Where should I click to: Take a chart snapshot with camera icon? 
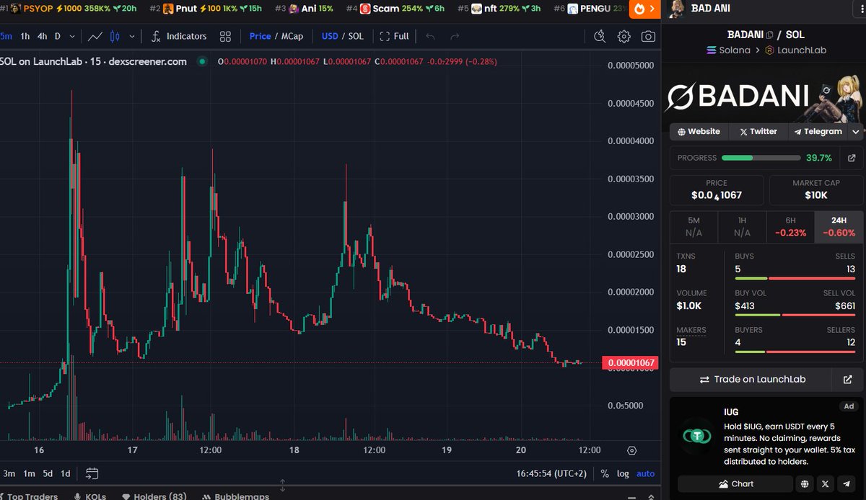coord(648,36)
